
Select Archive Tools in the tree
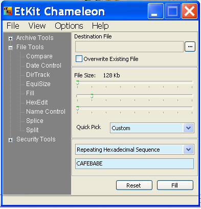(x=35, y=38)
